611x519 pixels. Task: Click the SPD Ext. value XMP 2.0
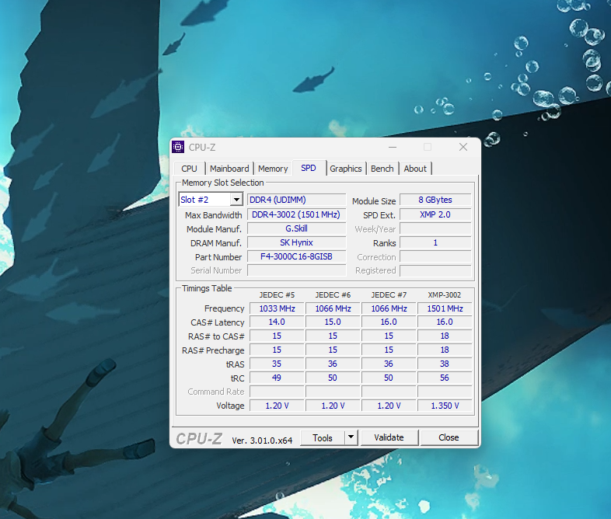point(435,214)
